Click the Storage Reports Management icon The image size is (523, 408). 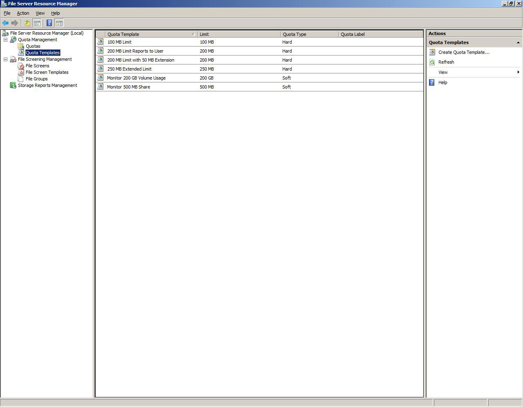[13, 85]
